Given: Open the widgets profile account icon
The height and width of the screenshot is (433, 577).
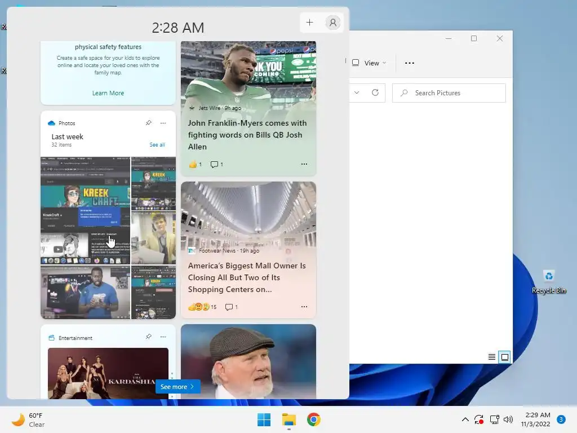Looking at the screenshot, I should [x=332, y=23].
